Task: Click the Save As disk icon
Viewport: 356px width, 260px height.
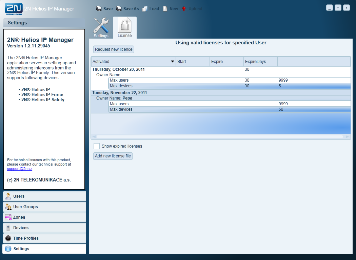Action: click(119, 8)
